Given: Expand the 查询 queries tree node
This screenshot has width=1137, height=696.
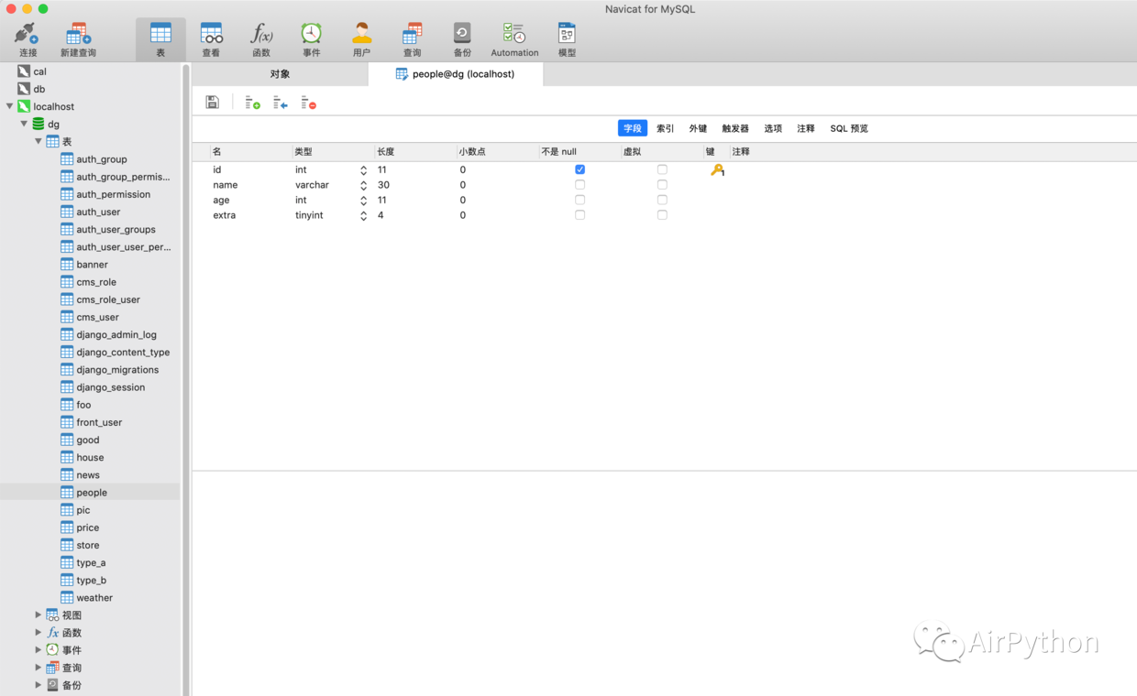Looking at the screenshot, I should [x=39, y=668].
